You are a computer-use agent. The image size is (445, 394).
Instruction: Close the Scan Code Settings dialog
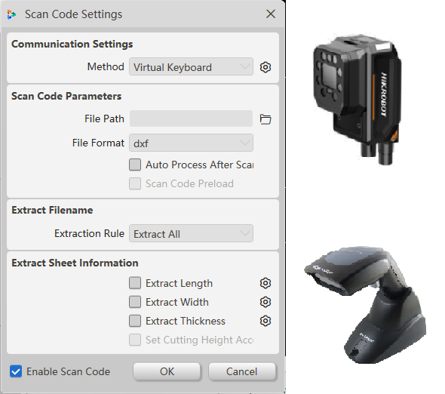(271, 14)
